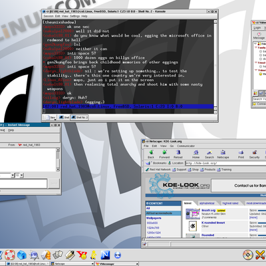Reload the page in Netscape
The height and width of the screenshot is (266, 266).
point(178,154)
